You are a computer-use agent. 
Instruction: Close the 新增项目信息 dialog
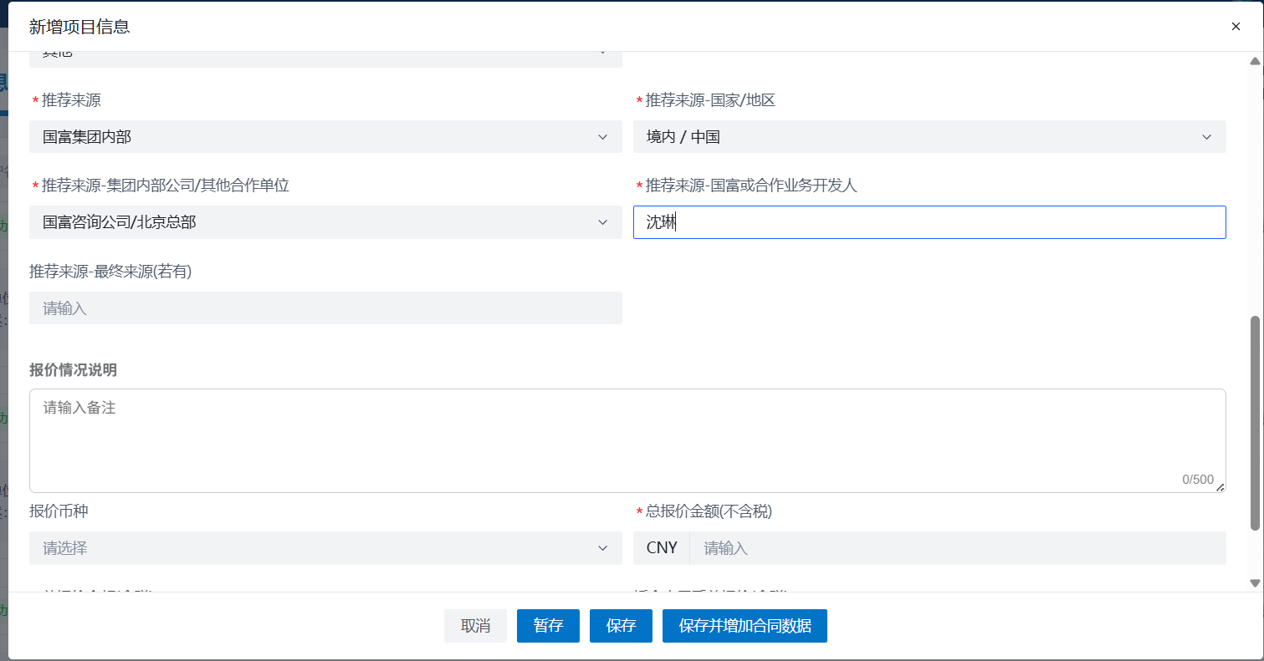tap(1236, 26)
